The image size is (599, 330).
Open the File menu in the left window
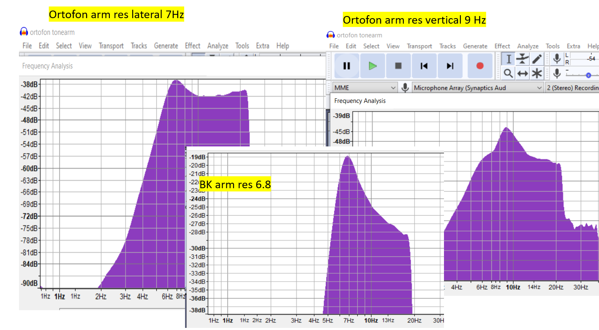tap(27, 46)
